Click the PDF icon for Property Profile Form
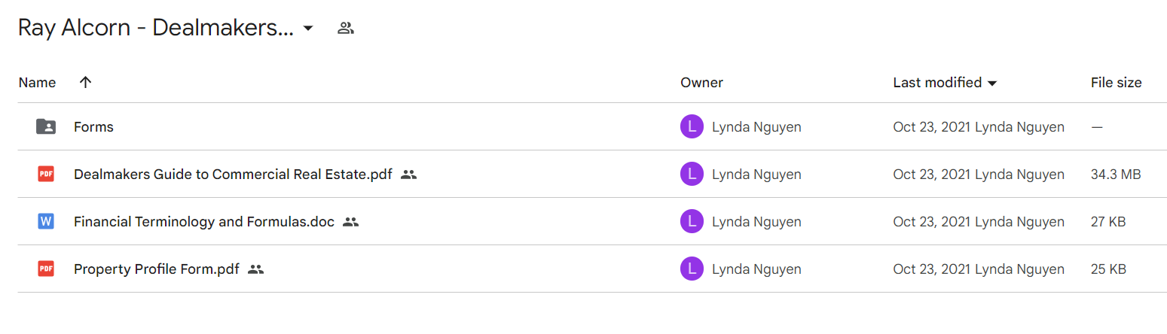The height and width of the screenshot is (334, 1167). (46, 269)
